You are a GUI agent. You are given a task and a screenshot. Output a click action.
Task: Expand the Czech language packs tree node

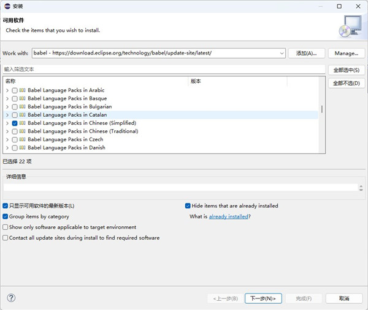(7, 139)
